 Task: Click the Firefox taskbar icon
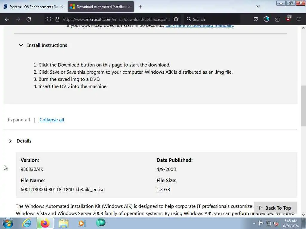[45, 223]
